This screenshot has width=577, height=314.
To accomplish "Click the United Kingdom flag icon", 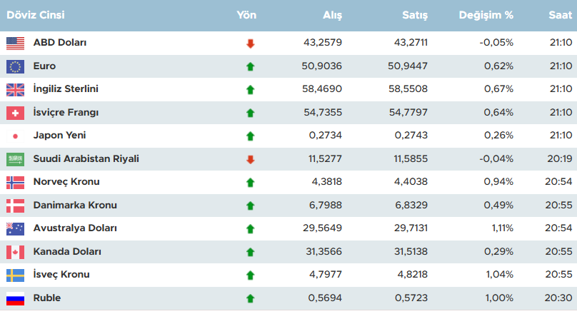I will (x=15, y=89).
